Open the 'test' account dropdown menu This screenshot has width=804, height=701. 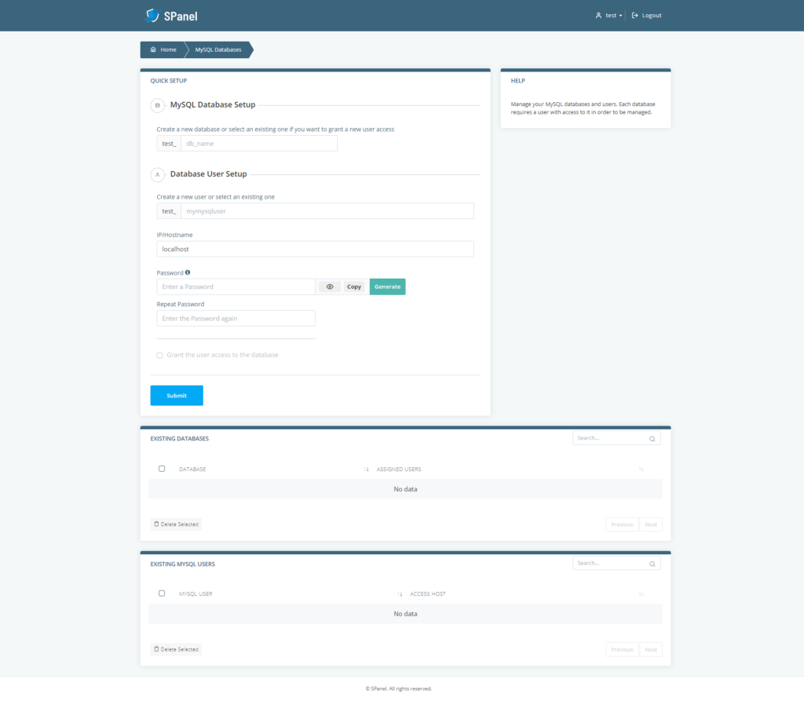pos(610,14)
